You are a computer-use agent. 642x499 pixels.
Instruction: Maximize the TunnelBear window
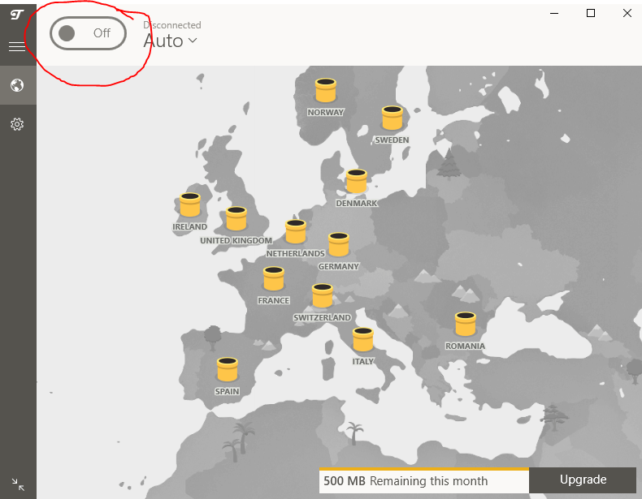(x=591, y=13)
